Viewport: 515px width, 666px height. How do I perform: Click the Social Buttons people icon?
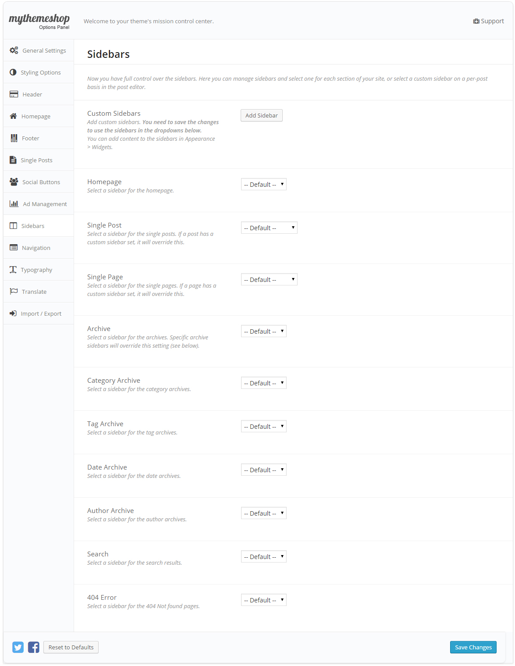[x=14, y=182]
